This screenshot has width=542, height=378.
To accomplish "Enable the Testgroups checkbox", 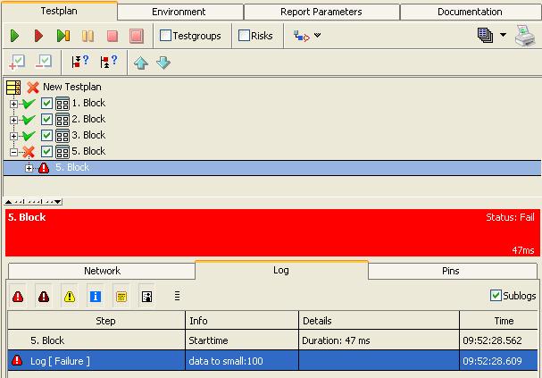I will coord(165,36).
